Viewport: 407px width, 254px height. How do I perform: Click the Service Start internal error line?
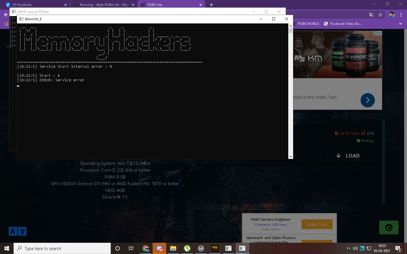[x=64, y=67]
